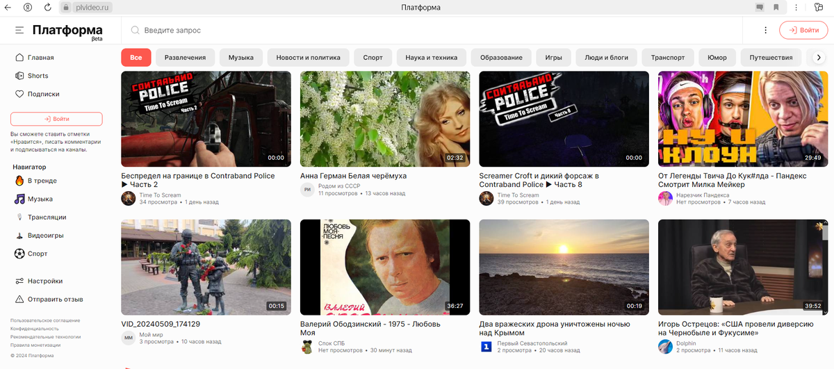834x369 pixels.
Task: Open Конфиденциальность link
Action: pyautogui.click(x=35, y=329)
